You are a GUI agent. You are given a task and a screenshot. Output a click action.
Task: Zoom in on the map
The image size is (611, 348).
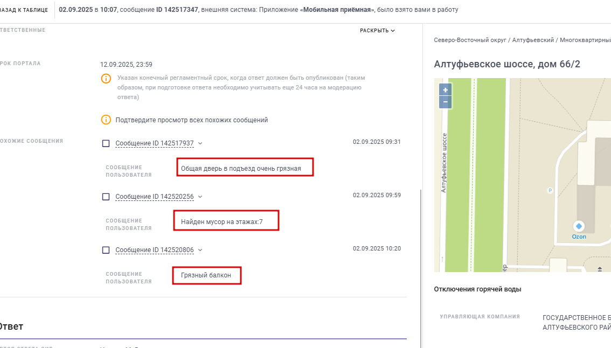point(445,89)
